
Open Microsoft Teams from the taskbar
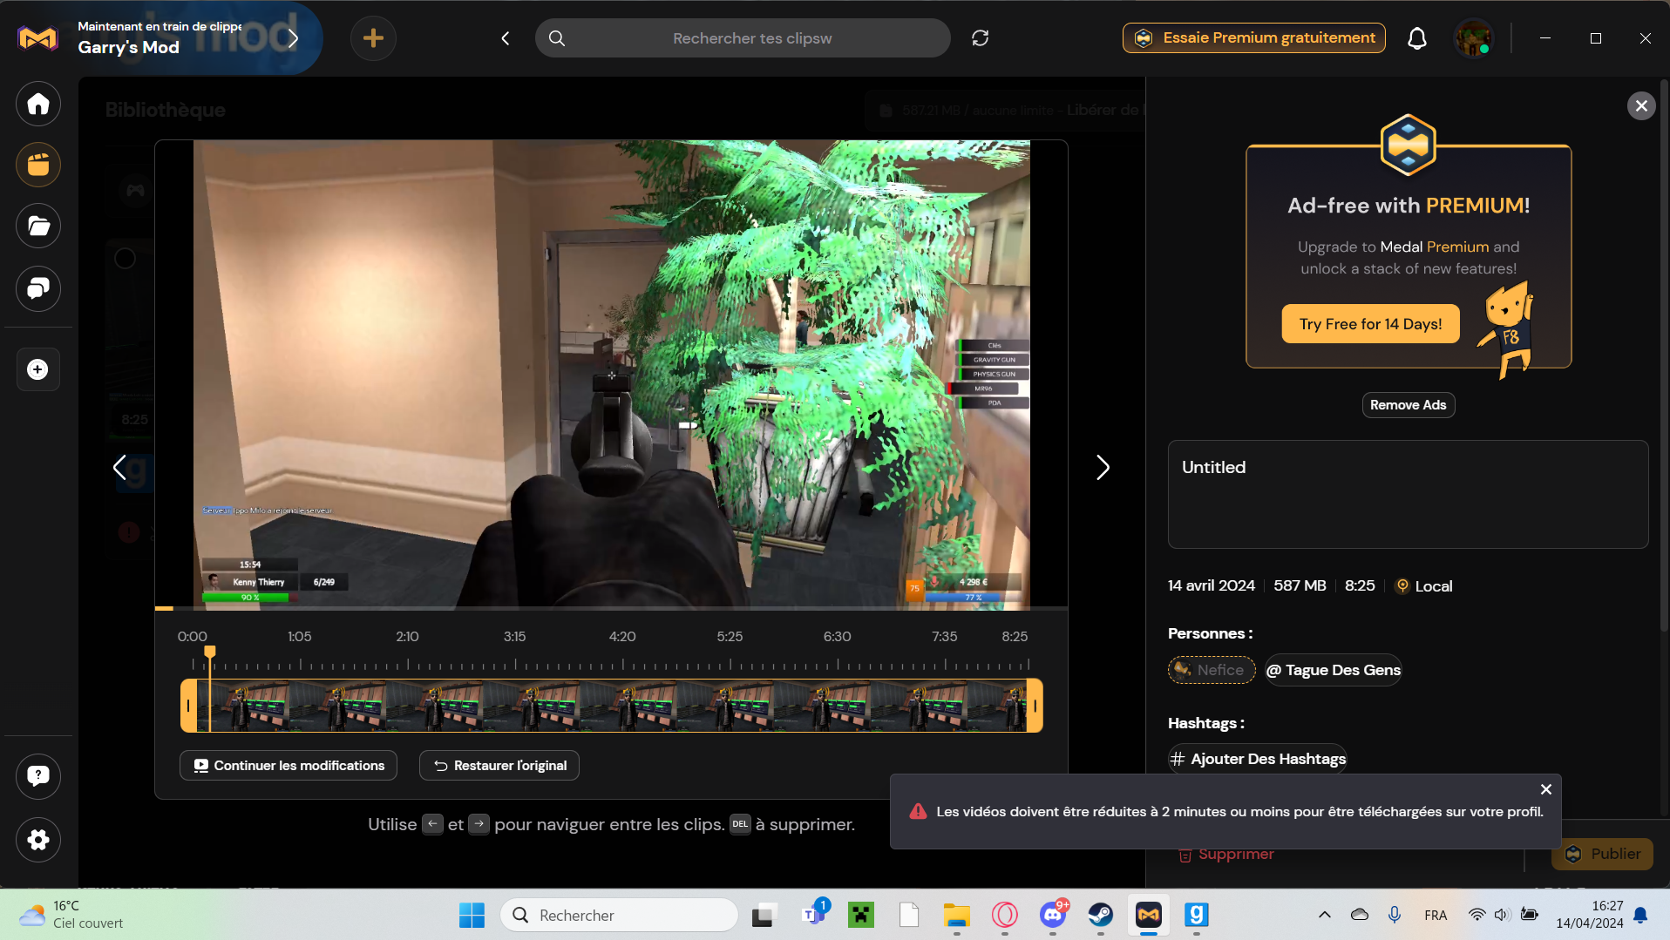813,915
